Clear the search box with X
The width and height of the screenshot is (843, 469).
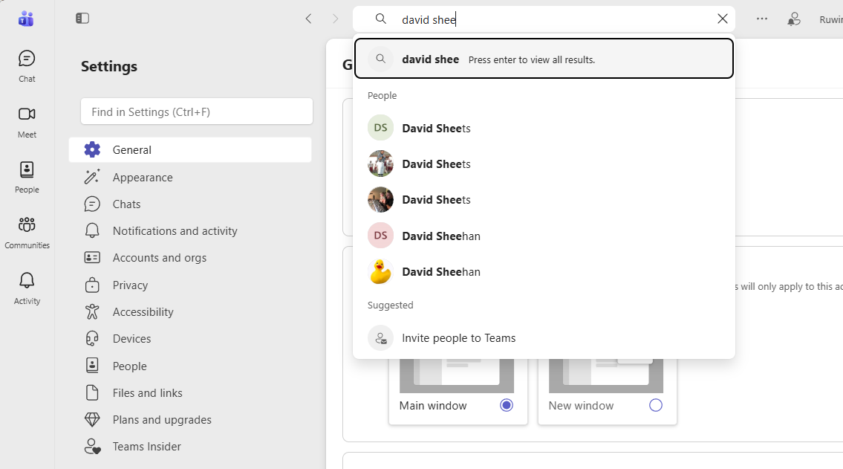[x=723, y=19]
